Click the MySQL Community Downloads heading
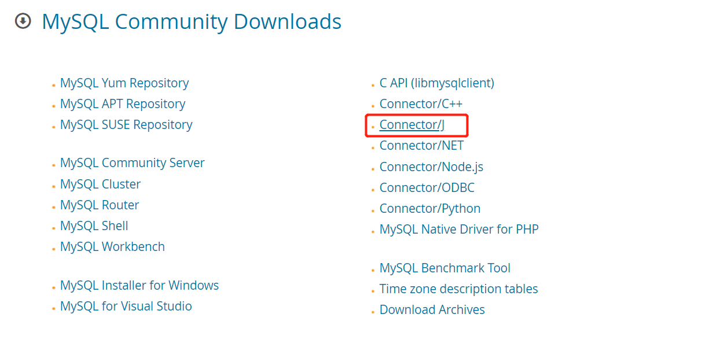This screenshot has width=713, height=351. click(192, 22)
